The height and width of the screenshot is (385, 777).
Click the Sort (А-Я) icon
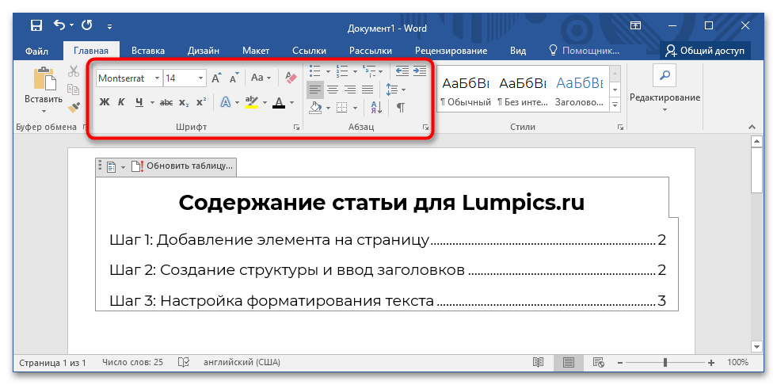(376, 107)
